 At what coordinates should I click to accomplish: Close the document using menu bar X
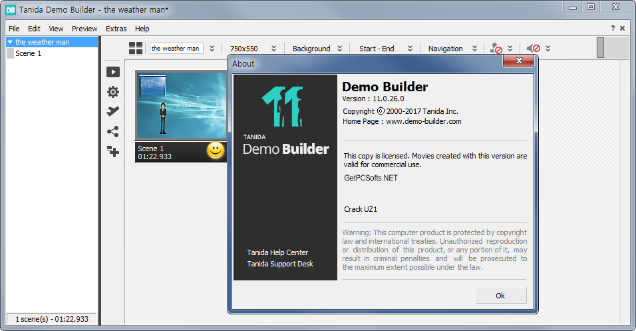[622, 28]
